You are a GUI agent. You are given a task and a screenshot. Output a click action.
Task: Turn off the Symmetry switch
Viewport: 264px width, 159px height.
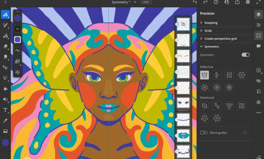(x=245, y=55)
